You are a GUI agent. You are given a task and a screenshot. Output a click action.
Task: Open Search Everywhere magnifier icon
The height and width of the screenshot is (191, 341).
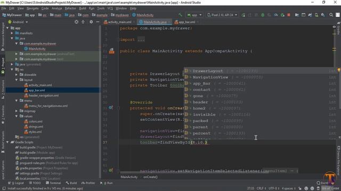pos(331,15)
